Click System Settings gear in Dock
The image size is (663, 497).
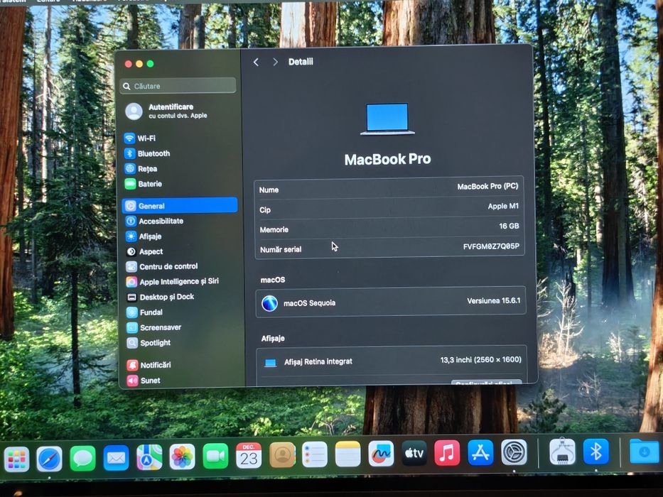pyautogui.click(x=514, y=452)
